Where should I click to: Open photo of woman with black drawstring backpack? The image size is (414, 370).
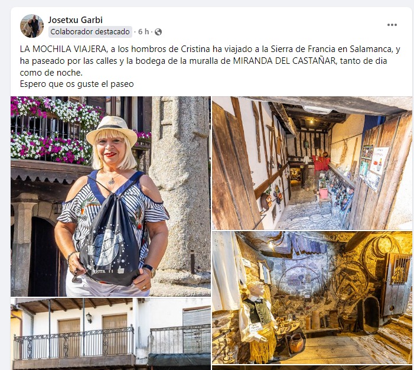pos(110,196)
